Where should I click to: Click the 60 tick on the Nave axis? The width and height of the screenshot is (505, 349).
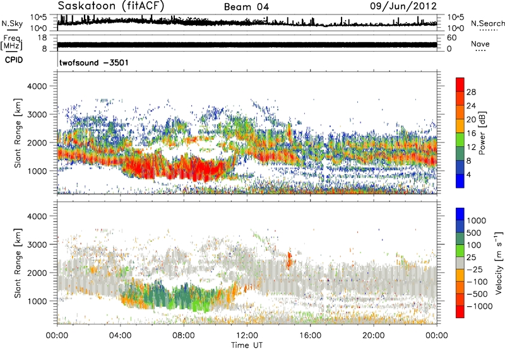451,38
